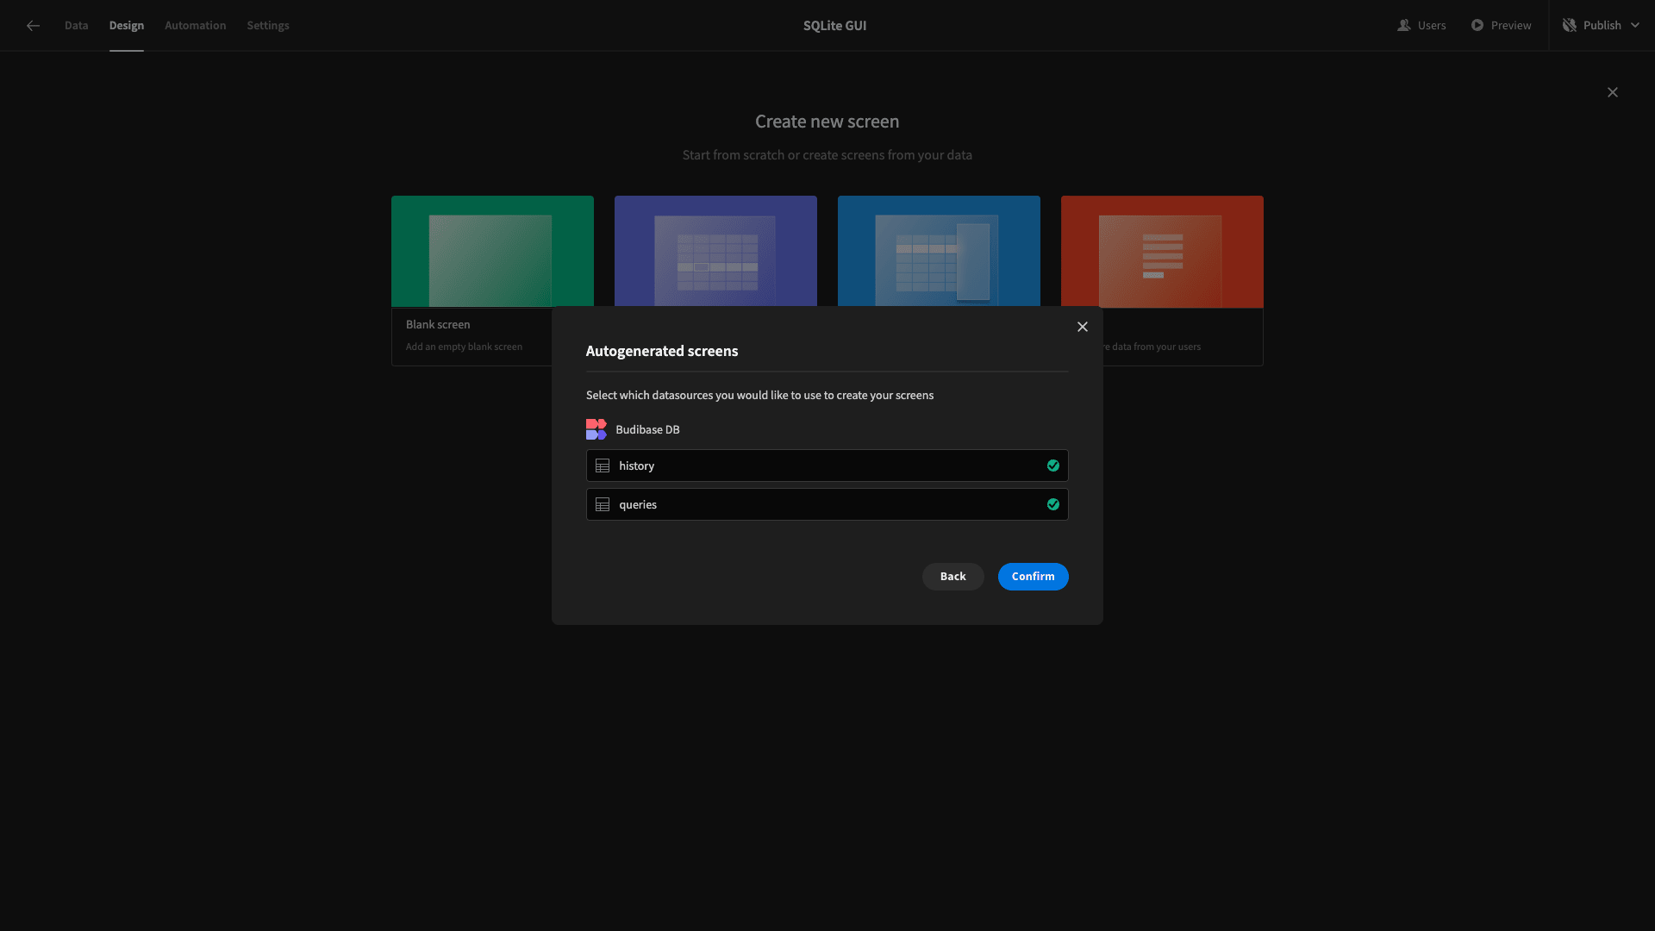Click the back arrow icon in top bar
This screenshot has width=1655, height=931.
[33, 26]
